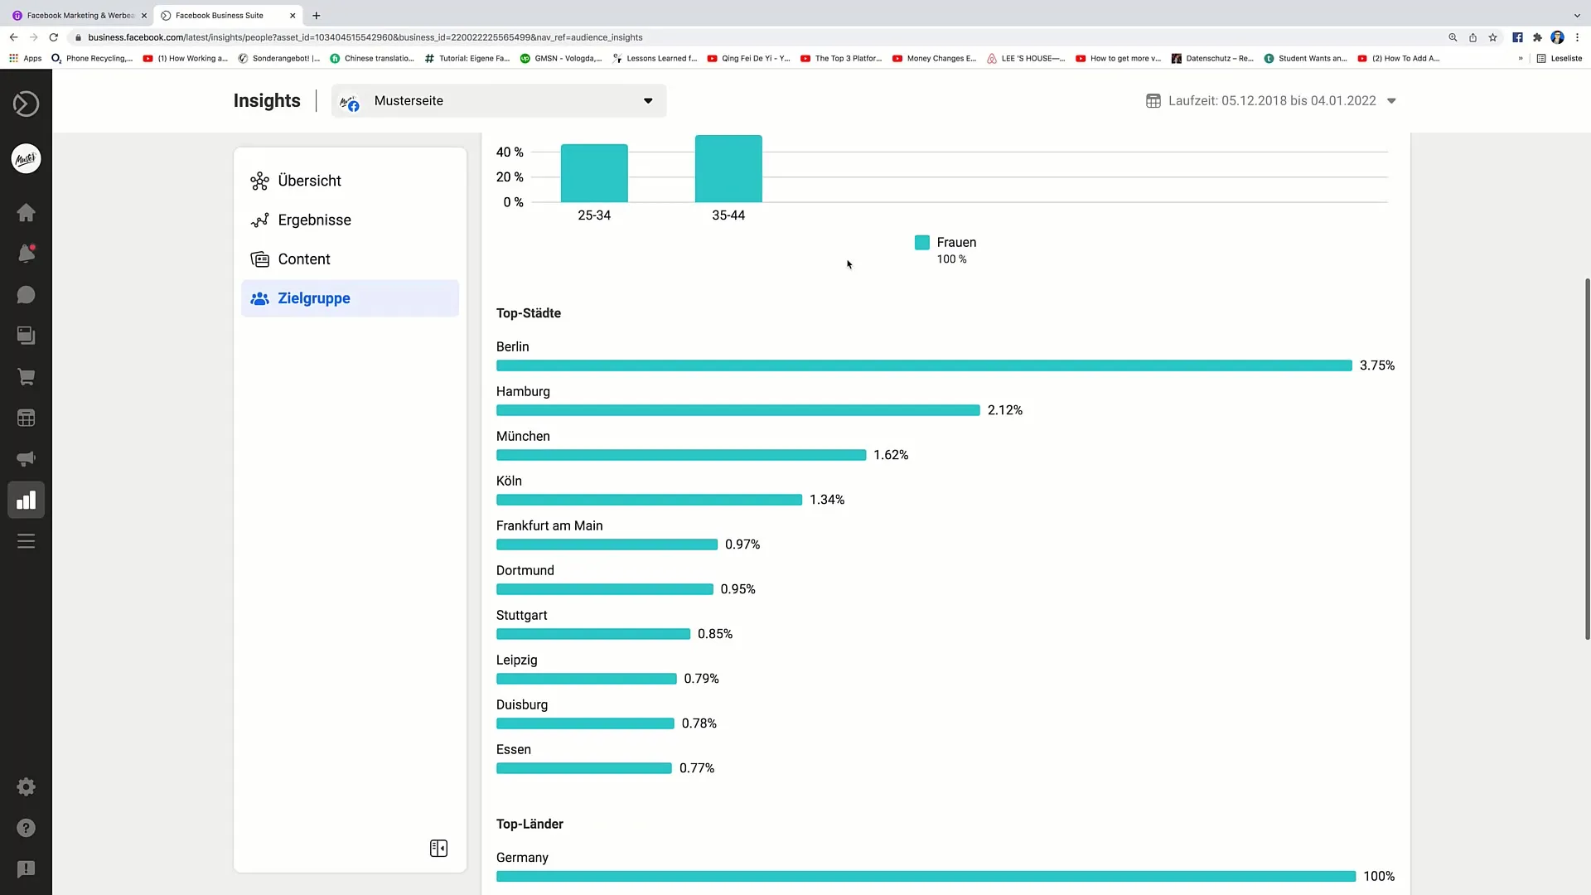
Task: Toggle the 25-34 age group bar chart
Action: click(x=593, y=172)
